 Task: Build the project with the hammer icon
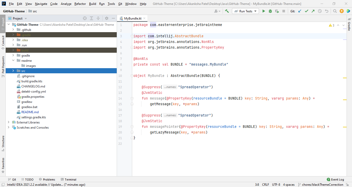227,11
